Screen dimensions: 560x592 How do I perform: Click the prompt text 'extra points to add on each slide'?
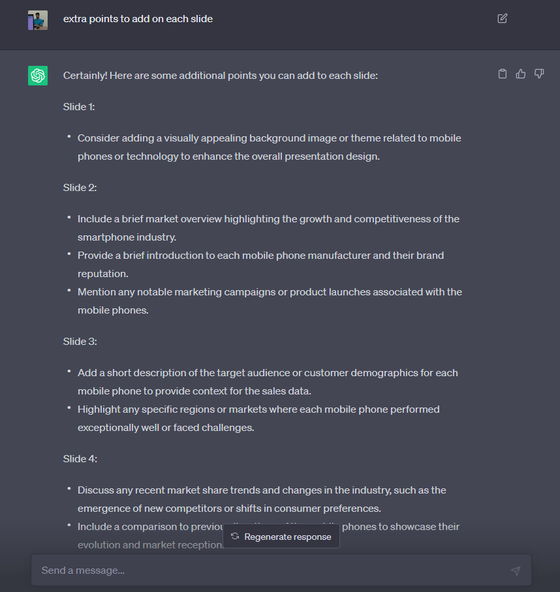tap(138, 19)
